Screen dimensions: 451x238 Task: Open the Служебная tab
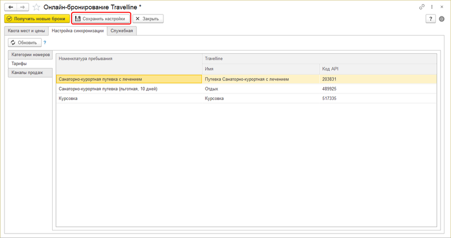coord(122,31)
